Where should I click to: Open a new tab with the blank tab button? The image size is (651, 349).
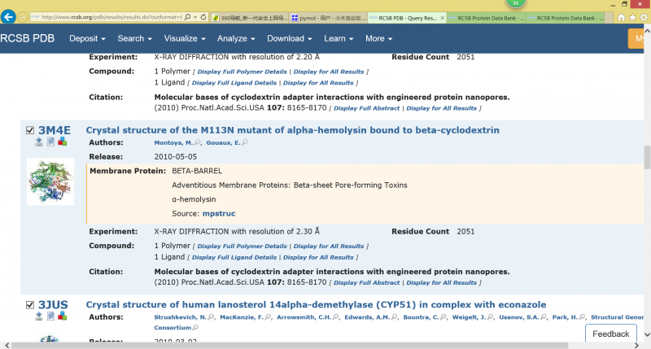pos(609,18)
